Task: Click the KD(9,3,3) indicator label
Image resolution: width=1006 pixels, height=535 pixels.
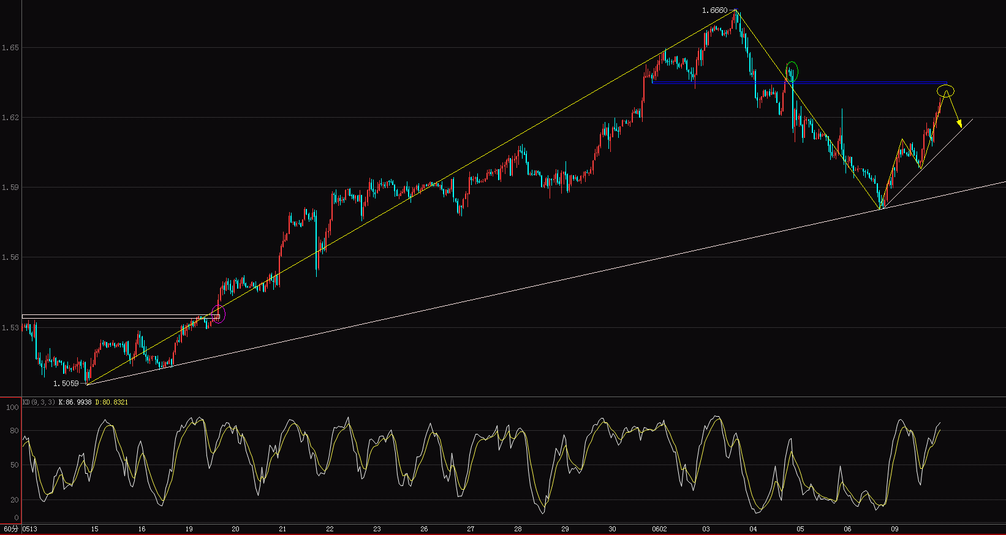Action: point(39,402)
